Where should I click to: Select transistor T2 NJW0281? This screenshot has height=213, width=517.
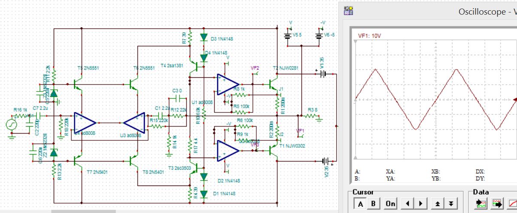(273, 84)
